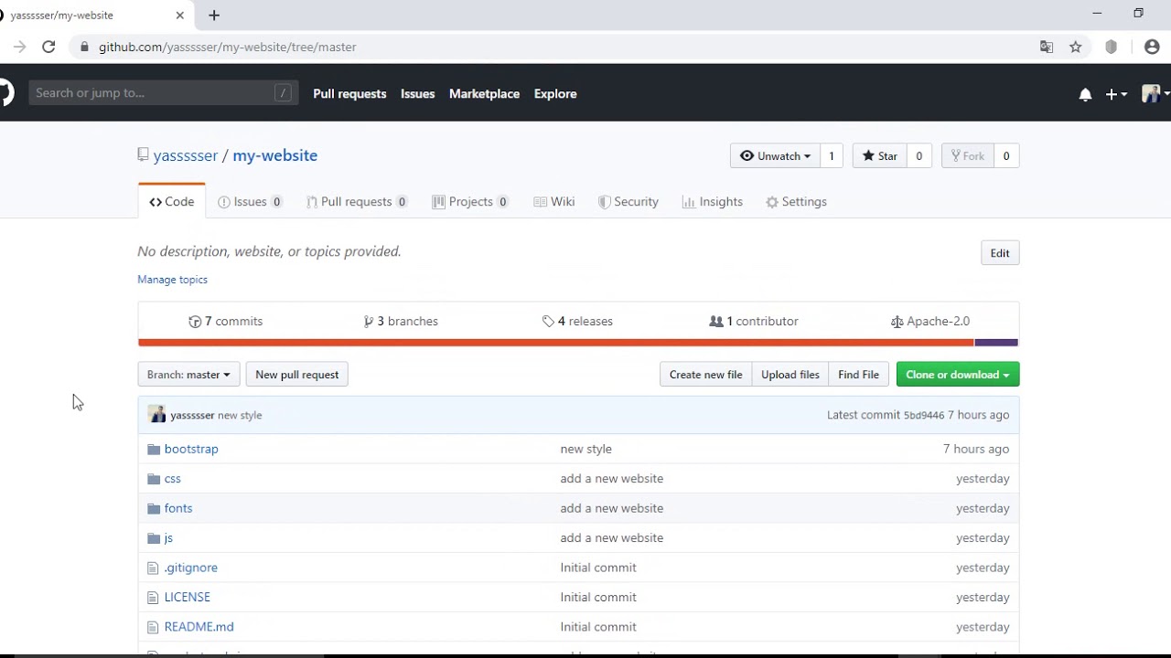View the 4 releases
Image resolution: width=1171 pixels, height=658 pixels.
(577, 322)
